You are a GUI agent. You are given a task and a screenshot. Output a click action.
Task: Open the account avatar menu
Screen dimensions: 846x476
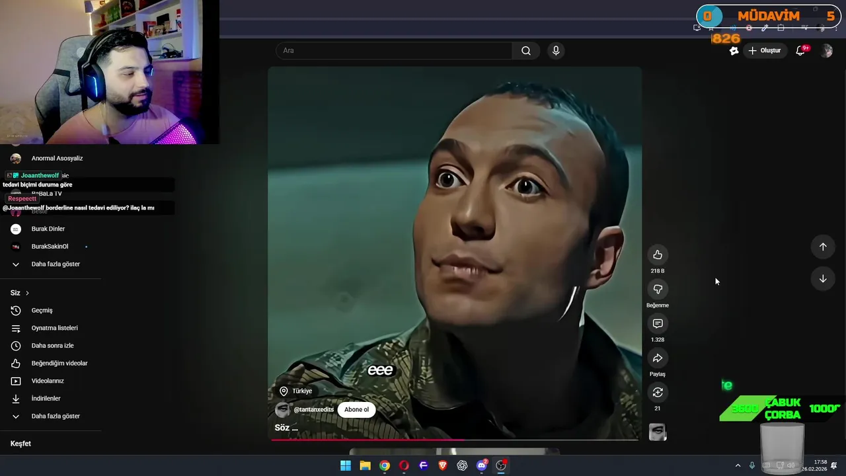[x=826, y=50]
